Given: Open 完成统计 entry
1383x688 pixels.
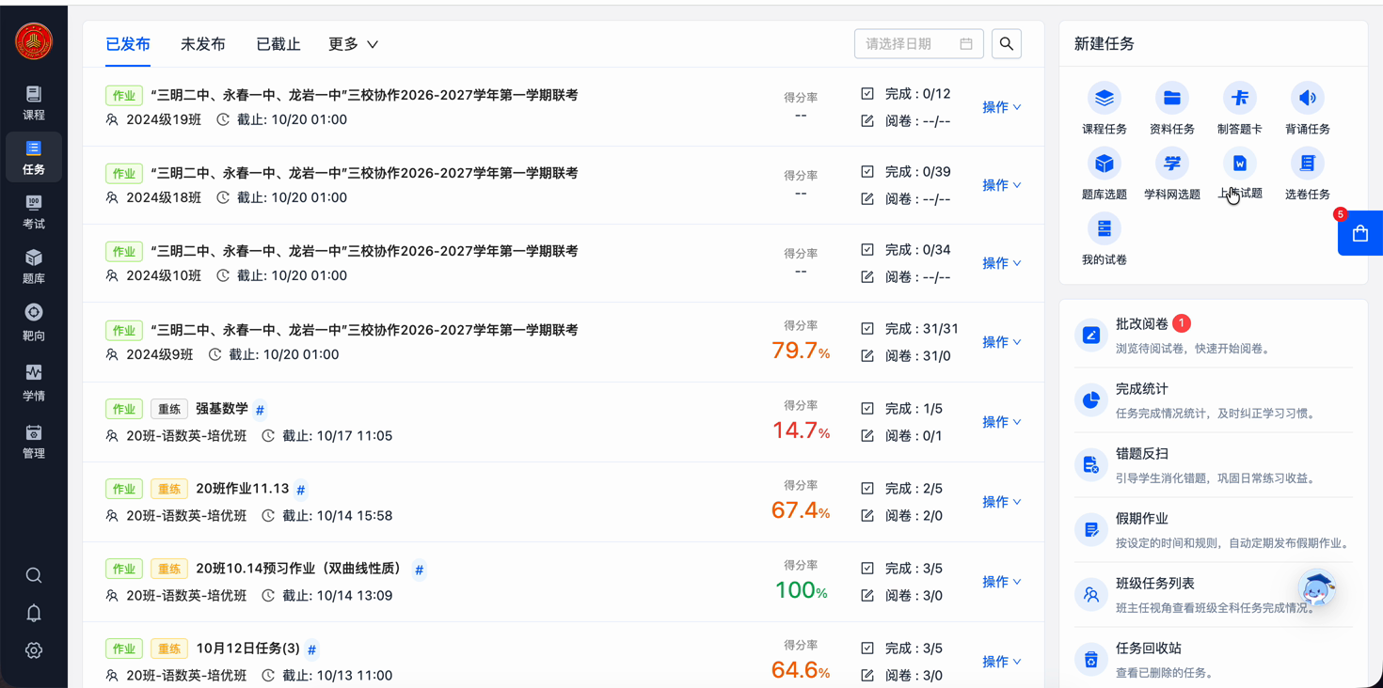Looking at the screenshot, I should click(1214, 400).
